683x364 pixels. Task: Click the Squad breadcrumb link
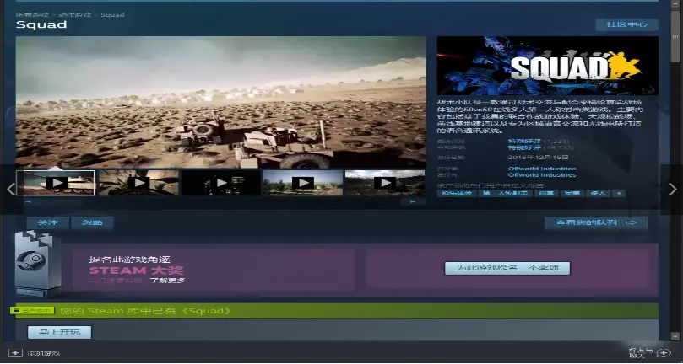tap(112, 15)
